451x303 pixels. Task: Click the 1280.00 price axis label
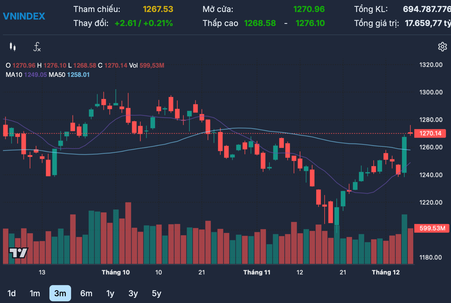tap(431, 120)
